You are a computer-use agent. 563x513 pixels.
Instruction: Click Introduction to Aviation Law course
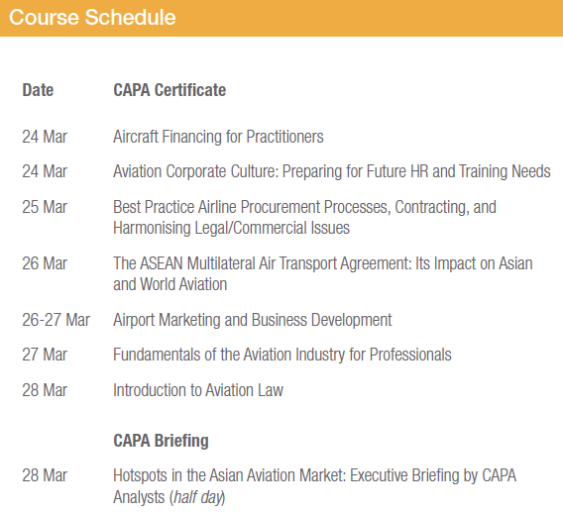198,390
